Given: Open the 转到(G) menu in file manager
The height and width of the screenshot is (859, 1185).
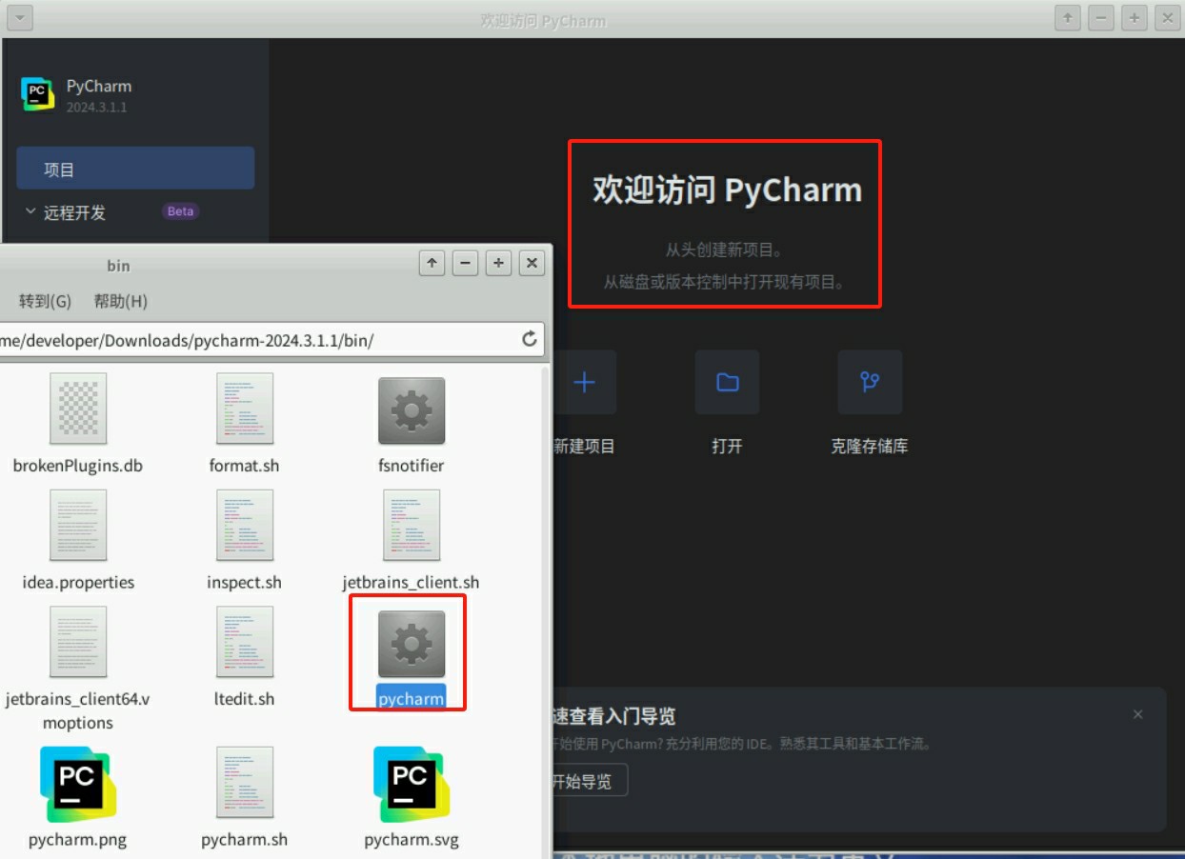Looking at the screenshot, I should 45,301.
